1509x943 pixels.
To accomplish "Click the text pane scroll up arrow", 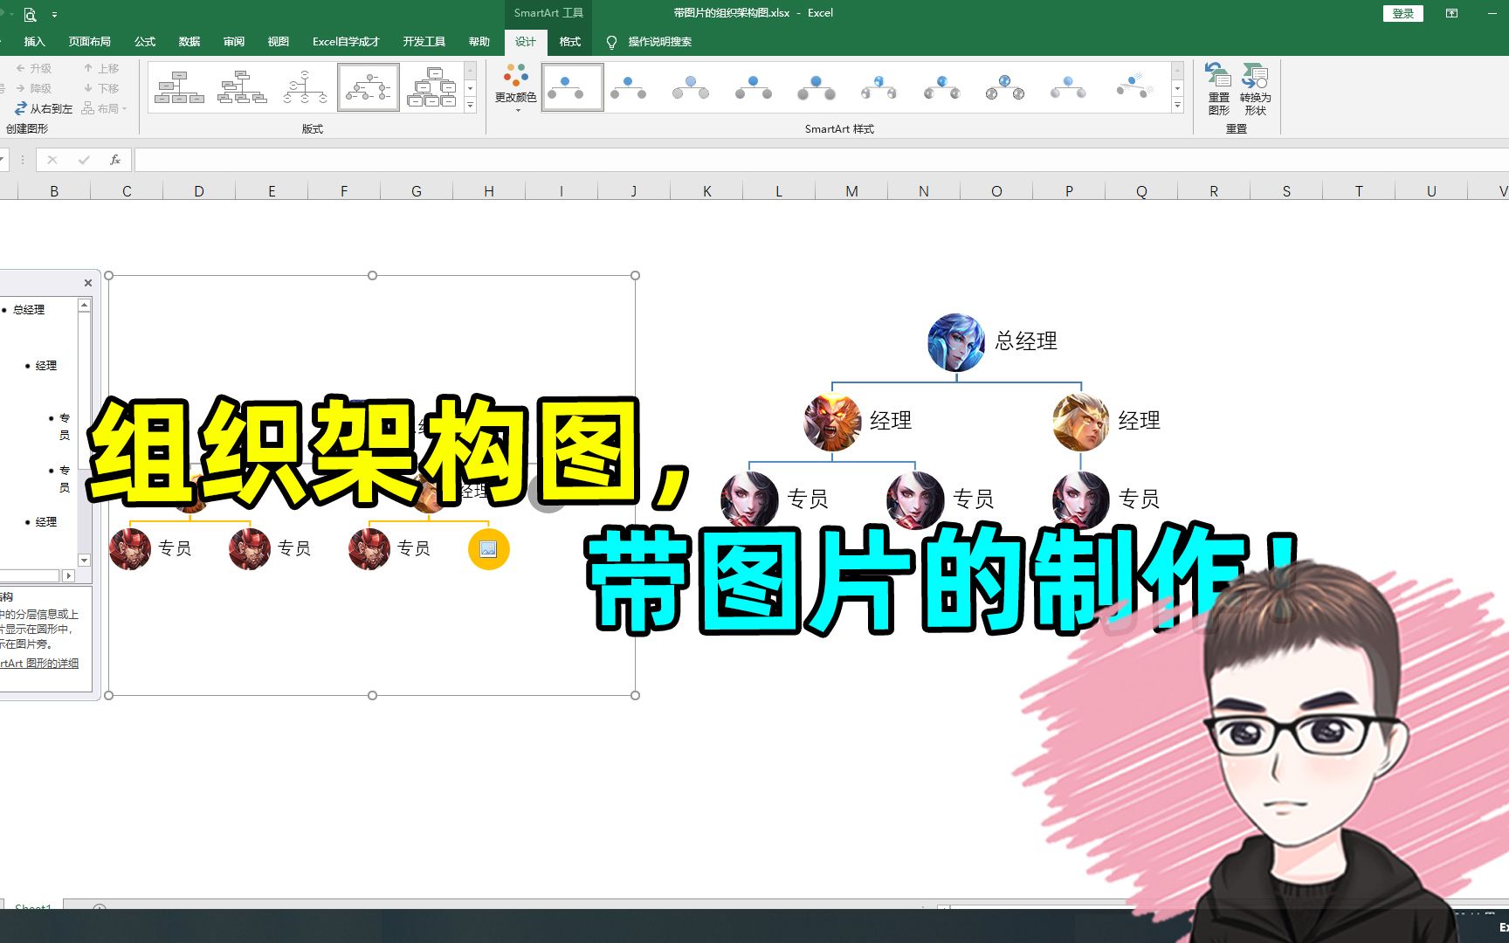I will tap(85, 305).
